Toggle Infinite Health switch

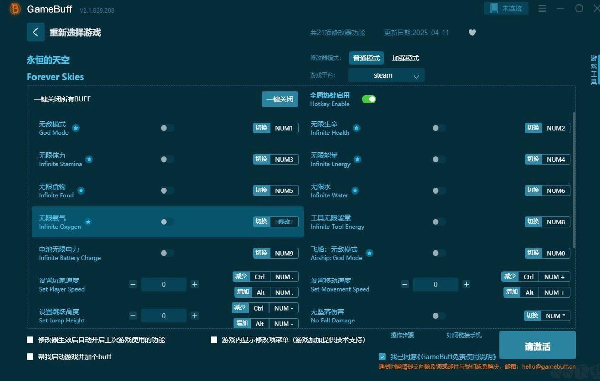(439, 128)
